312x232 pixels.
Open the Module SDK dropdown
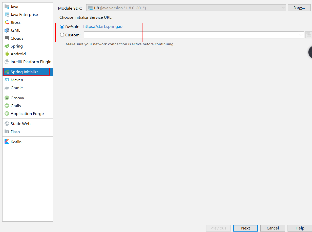click(186, 8)
